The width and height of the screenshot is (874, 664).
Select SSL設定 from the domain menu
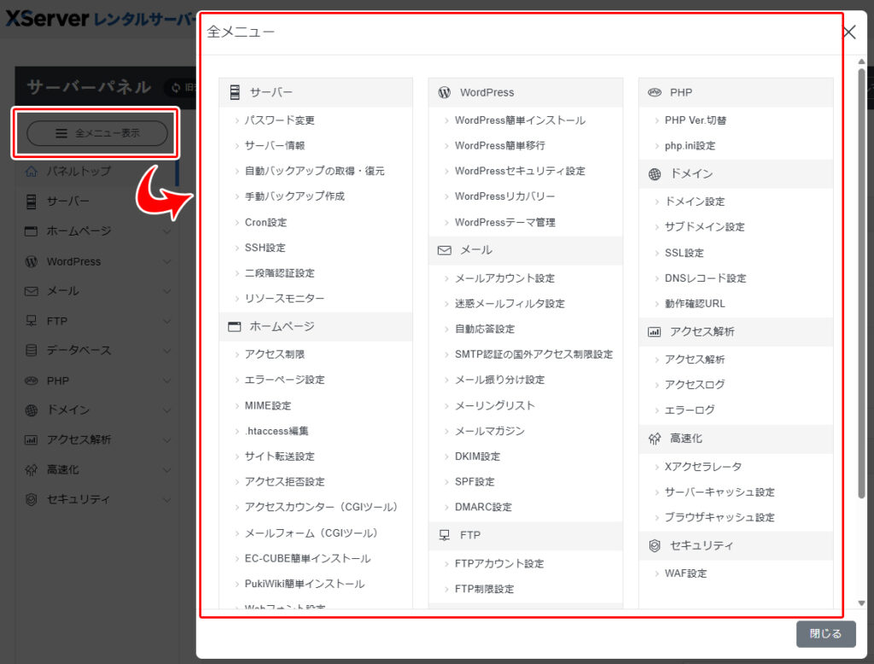(x=684, y=253)
